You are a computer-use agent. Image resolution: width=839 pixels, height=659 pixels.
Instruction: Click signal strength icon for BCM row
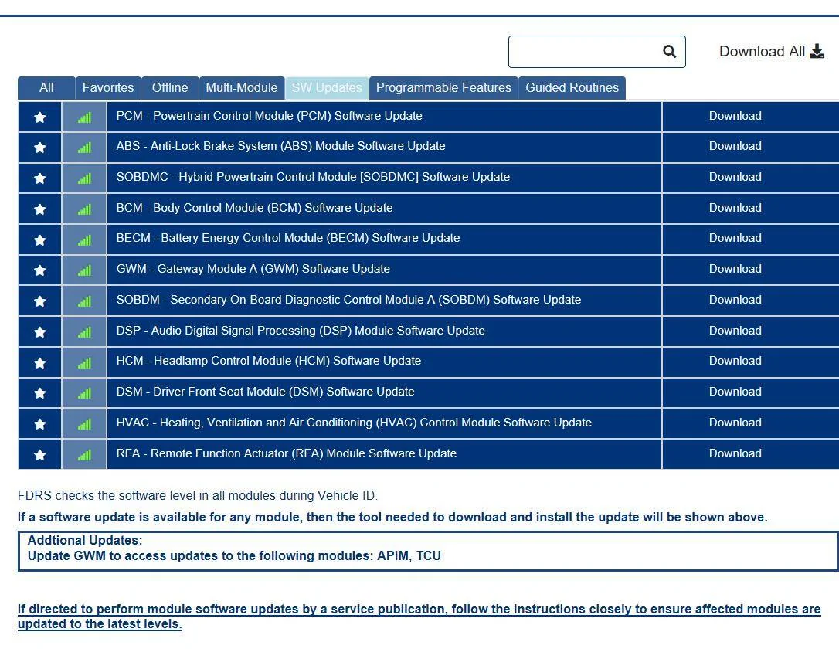tap(84, 209)
